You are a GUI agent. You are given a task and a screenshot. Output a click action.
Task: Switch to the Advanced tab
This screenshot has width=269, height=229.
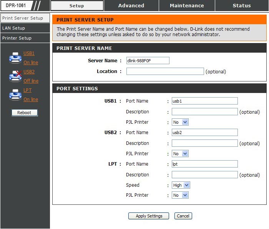[x=131, y=6]
